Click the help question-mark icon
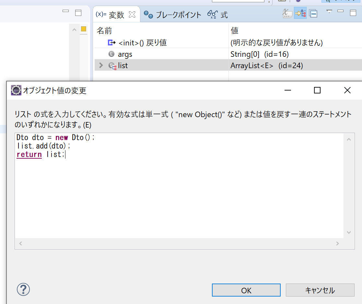 pos(23,290)
